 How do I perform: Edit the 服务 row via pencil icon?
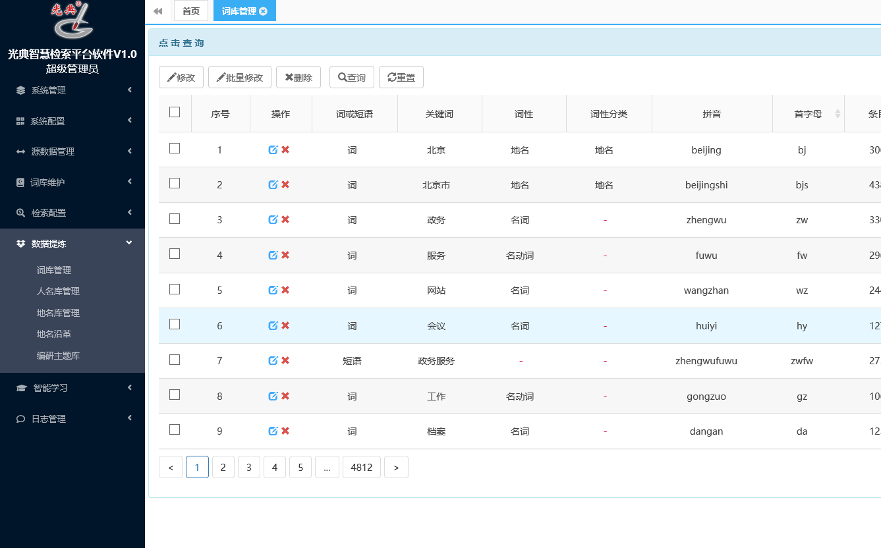(x=273, y=255)
